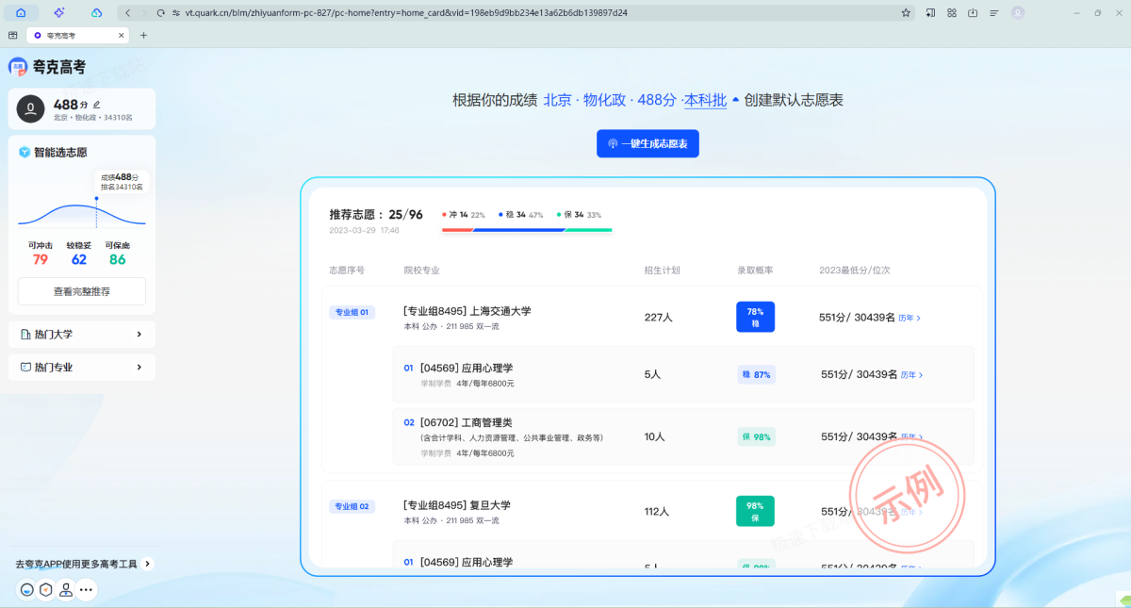Screen dimensions: 1131x608
Task: Click the 去夸克APP使用更多高考工具 link
Action: pyautogui.click(x=76, y=564)
